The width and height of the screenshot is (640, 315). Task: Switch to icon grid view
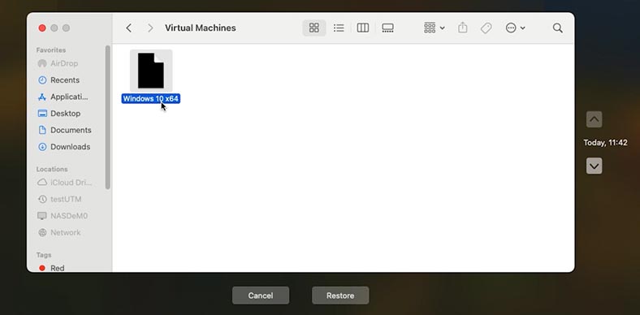(314, 28)
